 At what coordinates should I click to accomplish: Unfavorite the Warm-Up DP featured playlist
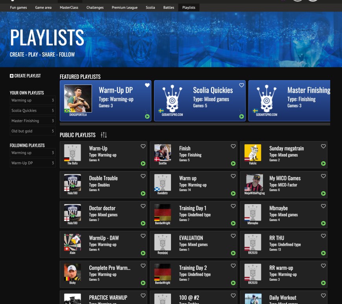147,85
